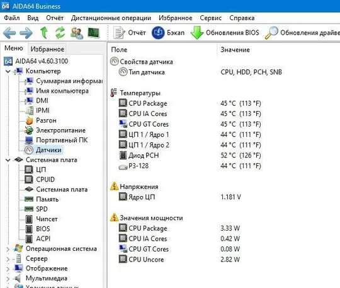Click the Электропитание icon
This screenshot has width=340, height=288.
pos(29,130)
